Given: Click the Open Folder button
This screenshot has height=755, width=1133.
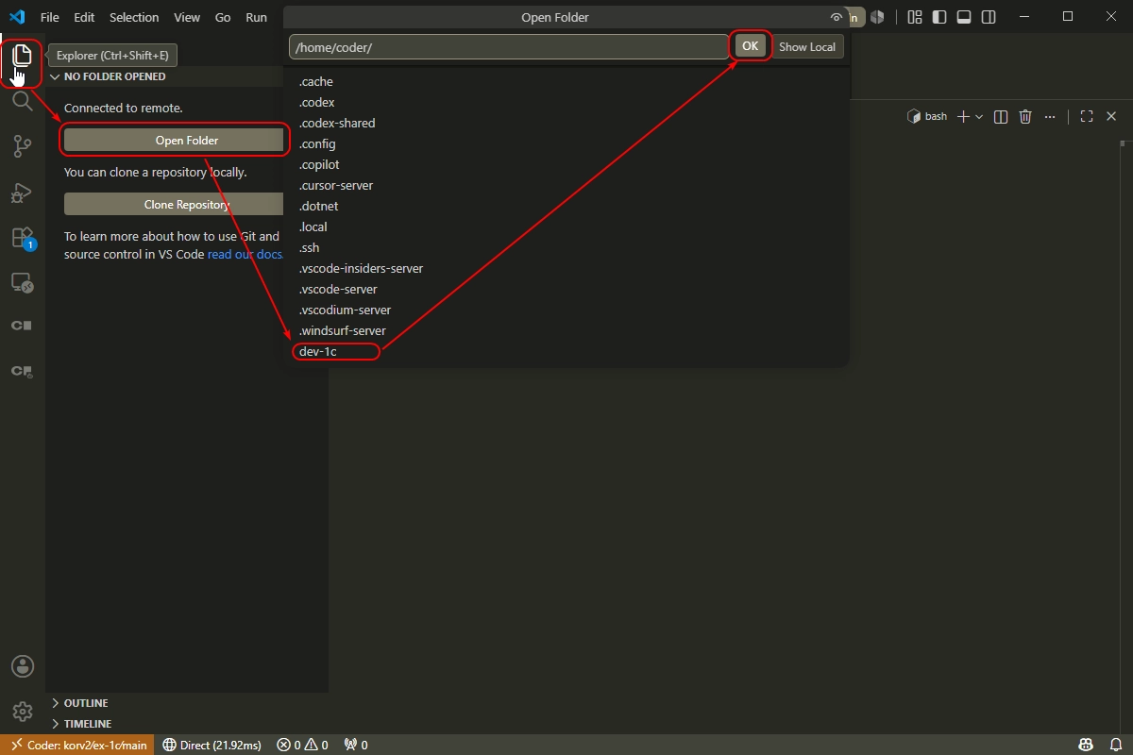Looking at the screenshot, I should pyautogui.click(x=175, y=141).
